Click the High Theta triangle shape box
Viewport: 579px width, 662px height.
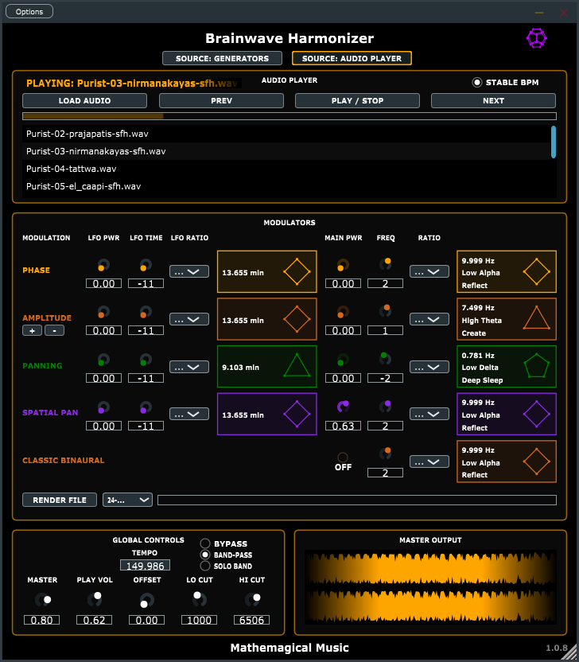[507, 319]
